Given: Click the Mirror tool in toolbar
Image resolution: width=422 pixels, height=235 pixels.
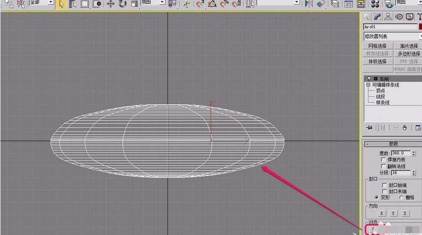Looking at the screenshot, I should click(309, 4).
